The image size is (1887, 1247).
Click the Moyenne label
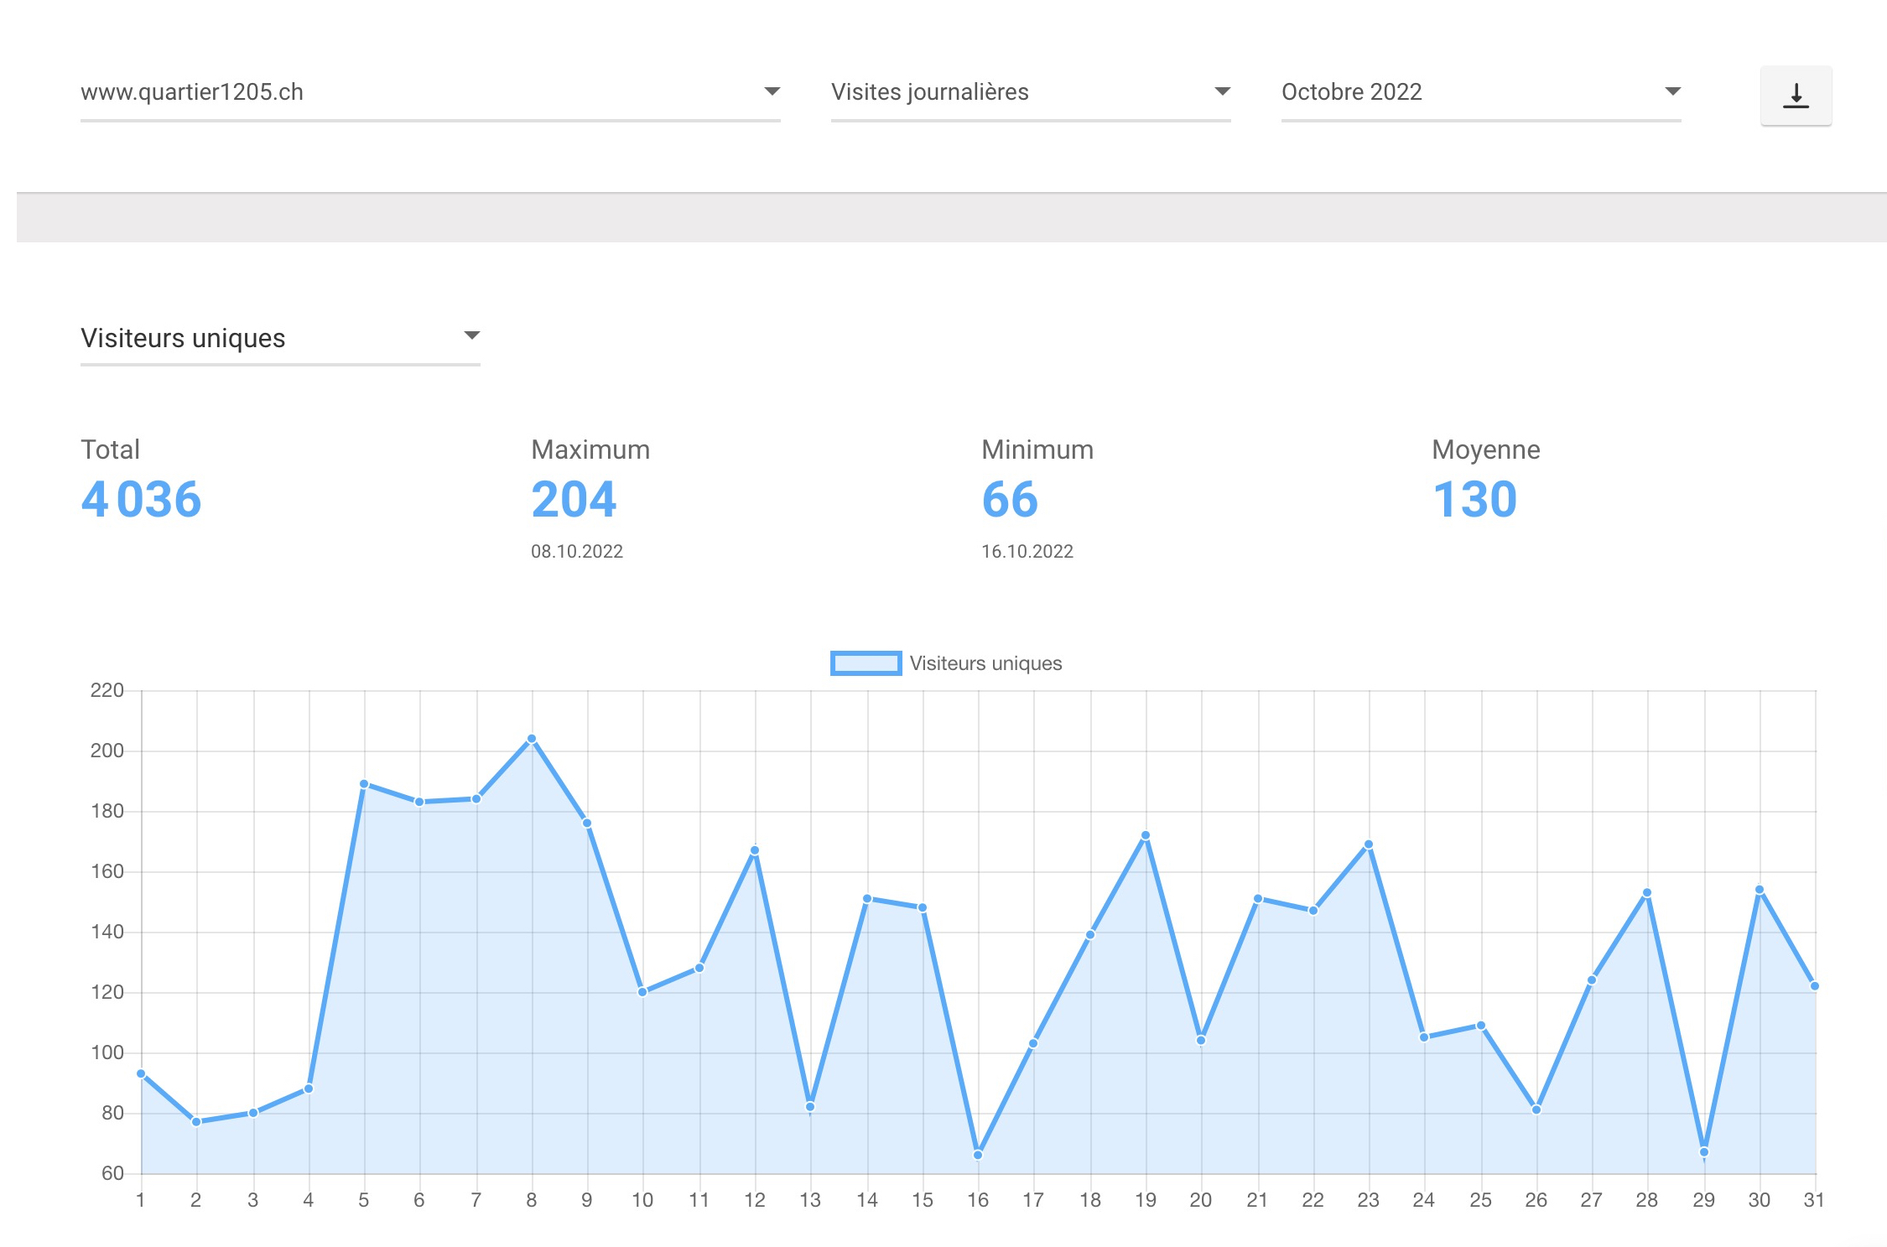(1486, 450)
